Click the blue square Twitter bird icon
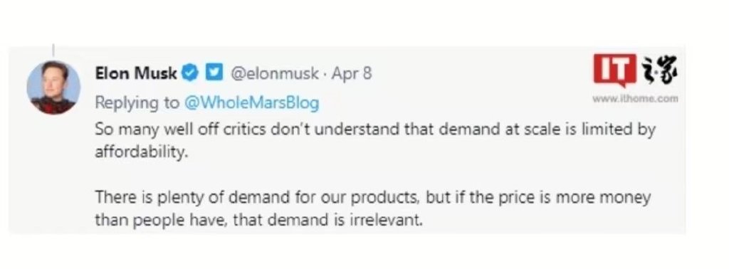Screen dimensions: 729x269 pyautogui.click(x=215, y=73)
